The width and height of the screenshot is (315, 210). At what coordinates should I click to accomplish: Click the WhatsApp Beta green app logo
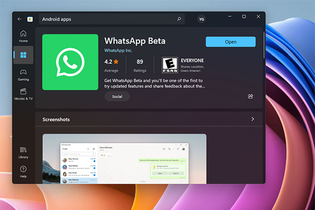(x=70, y=62)
